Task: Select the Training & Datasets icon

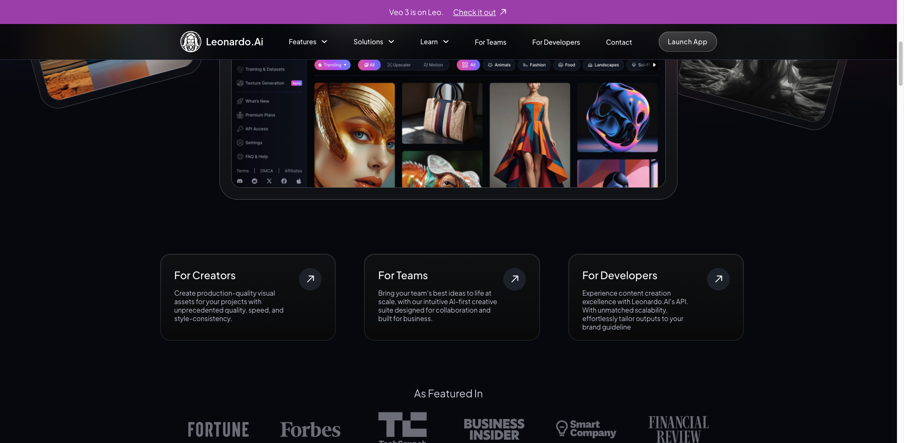Action: click(240, 69)
